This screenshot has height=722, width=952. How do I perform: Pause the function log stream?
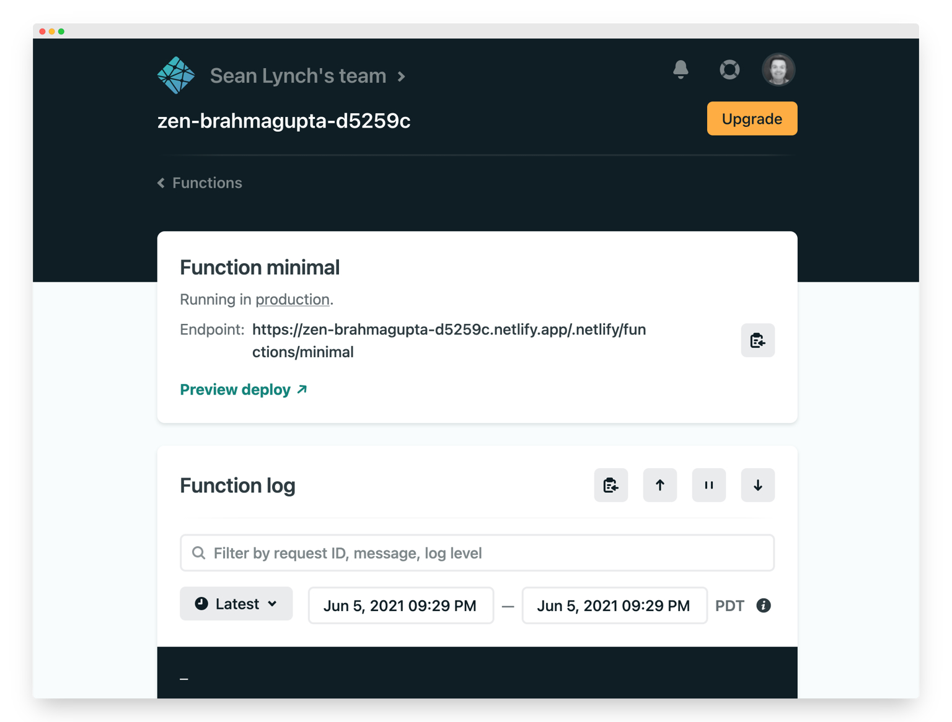click(708, 485)
